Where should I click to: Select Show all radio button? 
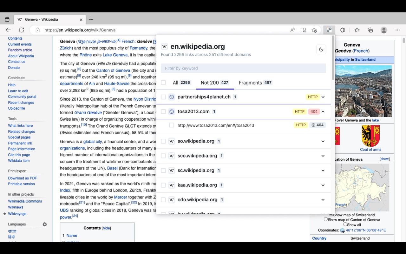tap(345, 224)
